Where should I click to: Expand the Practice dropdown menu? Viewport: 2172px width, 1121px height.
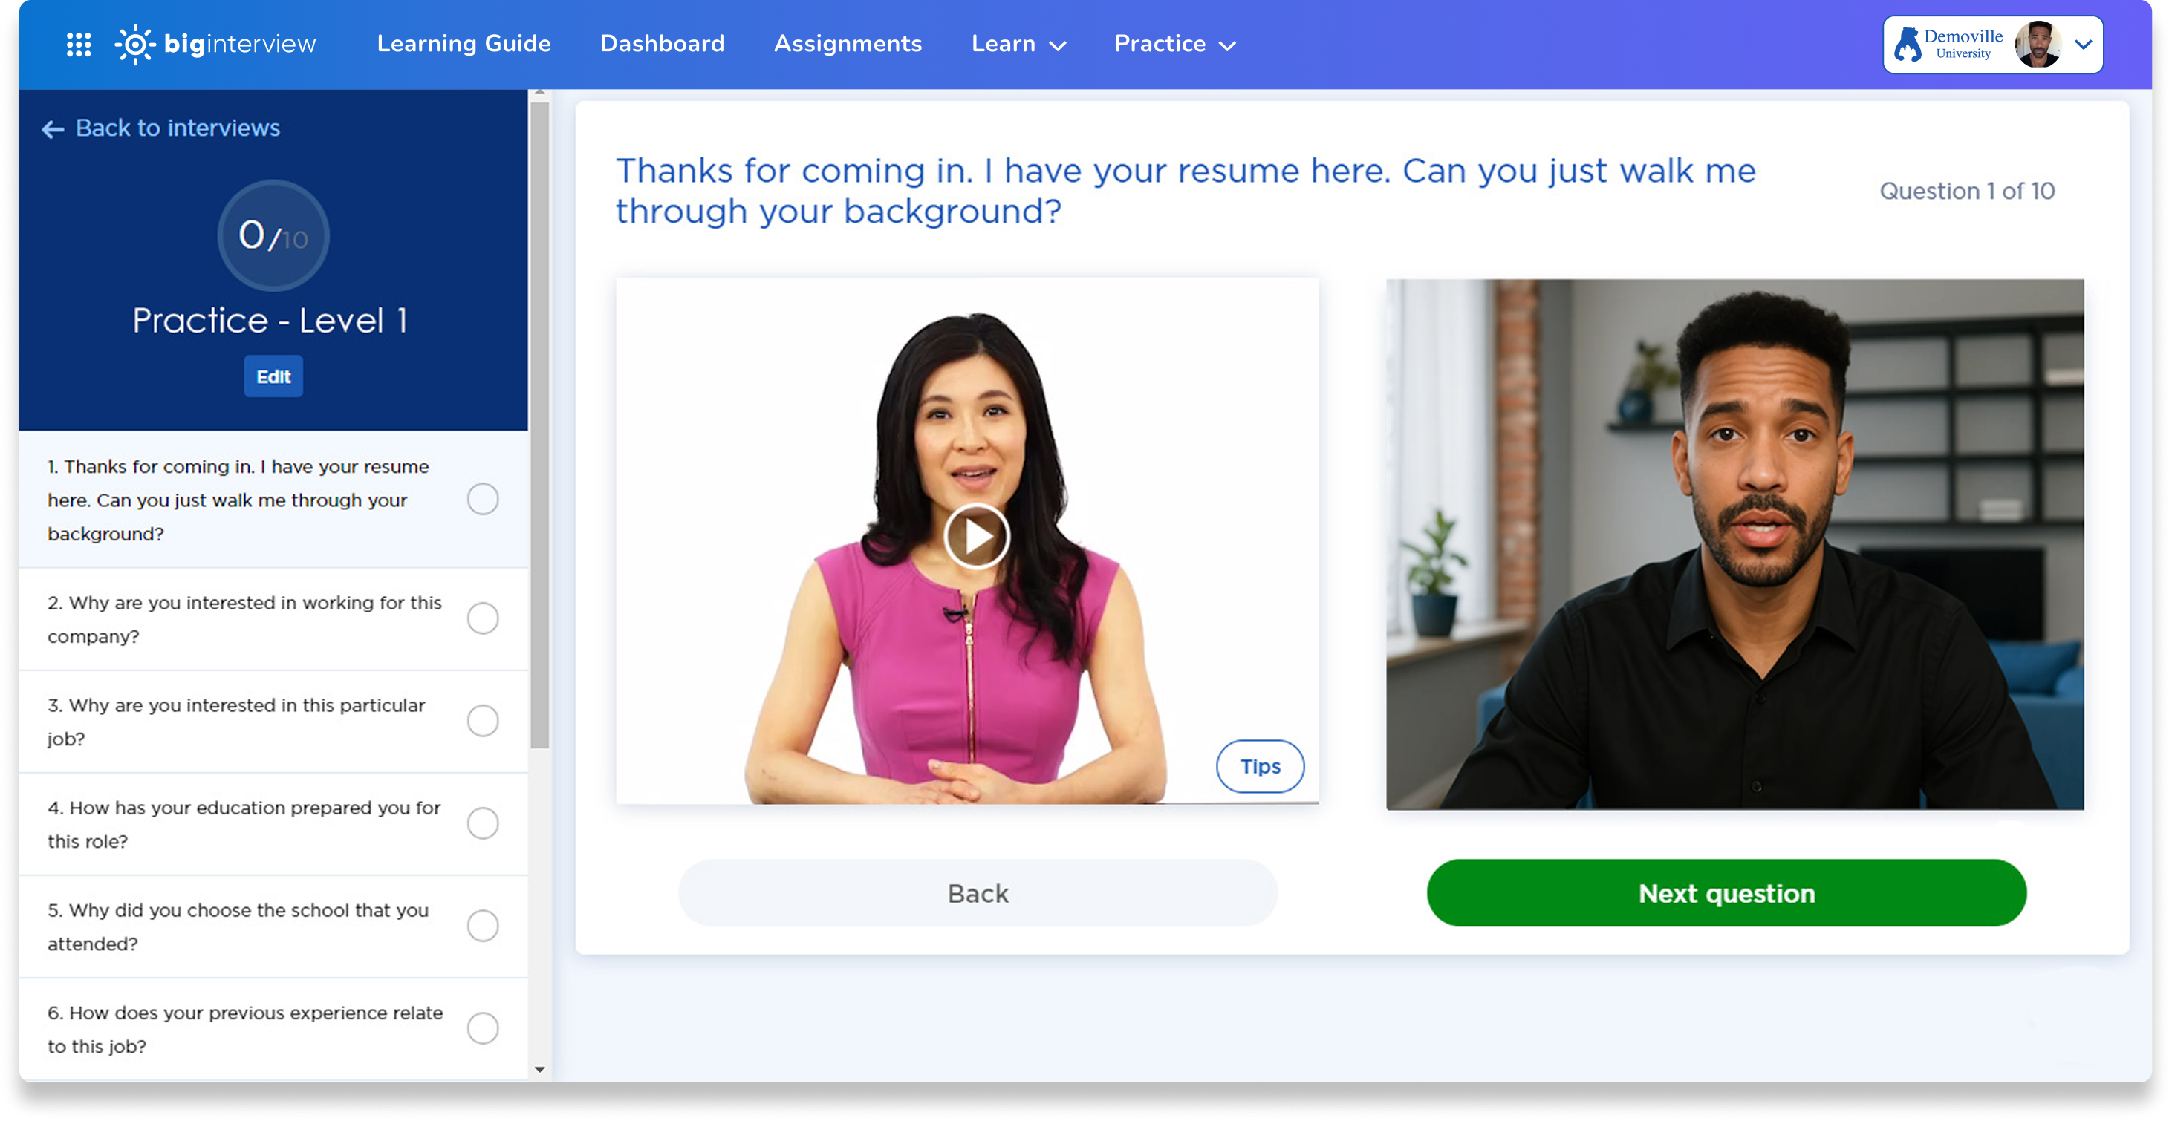[1174, 44]
